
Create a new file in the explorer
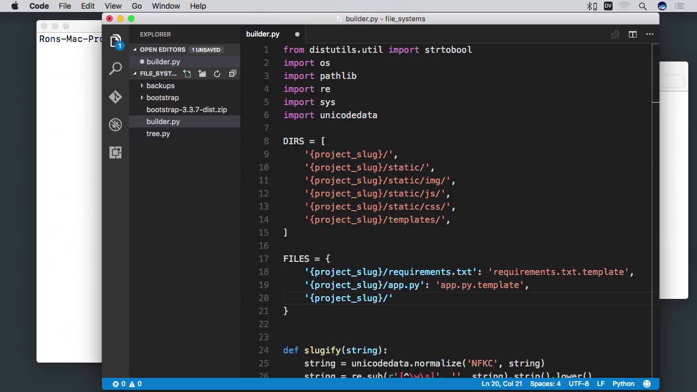[x=187, y=73]
